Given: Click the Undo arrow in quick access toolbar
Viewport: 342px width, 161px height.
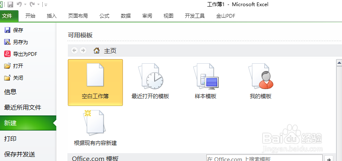Looking at the screenshot, I should point(19,4).
